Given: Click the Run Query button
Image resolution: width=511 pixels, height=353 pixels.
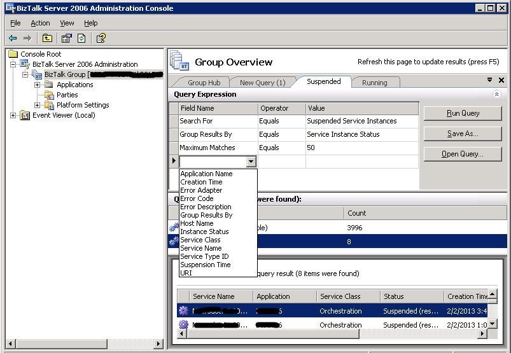Looking at the screenshot, I should tap(463, 113).
